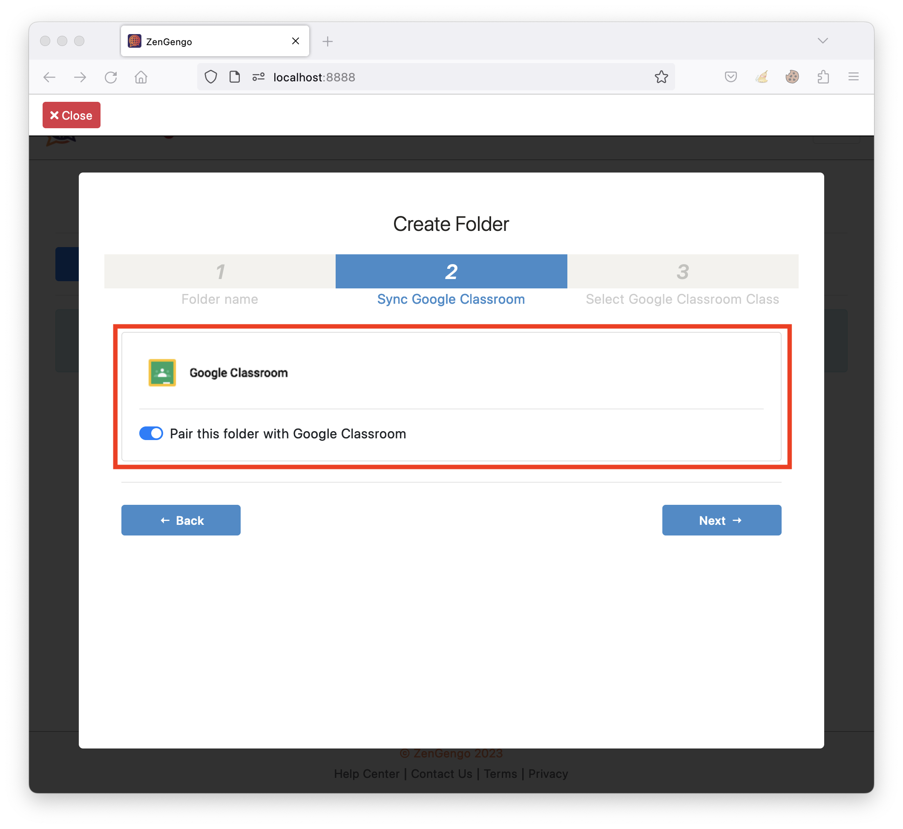
Task: Click the Google Classroom logo icon
Action: (162, 372)
